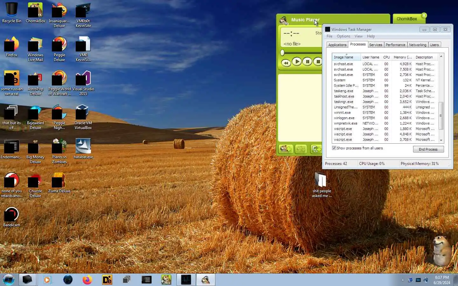
Task: Click the rewind button in Music Player
Action: 286,63
